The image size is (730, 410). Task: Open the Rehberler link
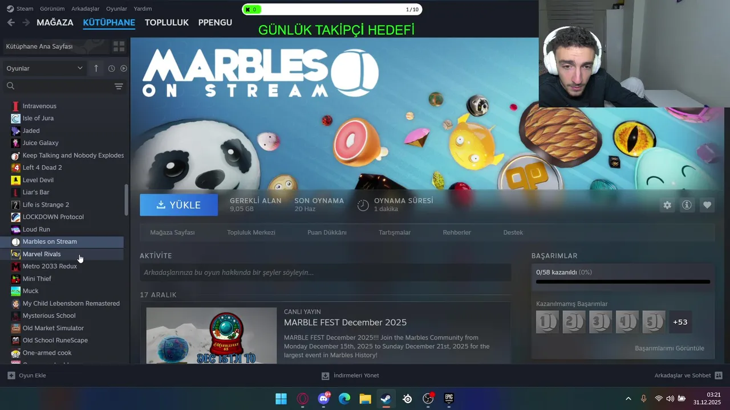(x=457, y=232)
